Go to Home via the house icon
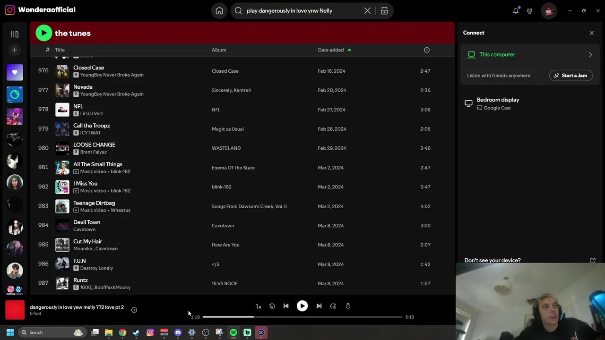The width and height of the screenshot is (605, 340). [x=219, y=11]
